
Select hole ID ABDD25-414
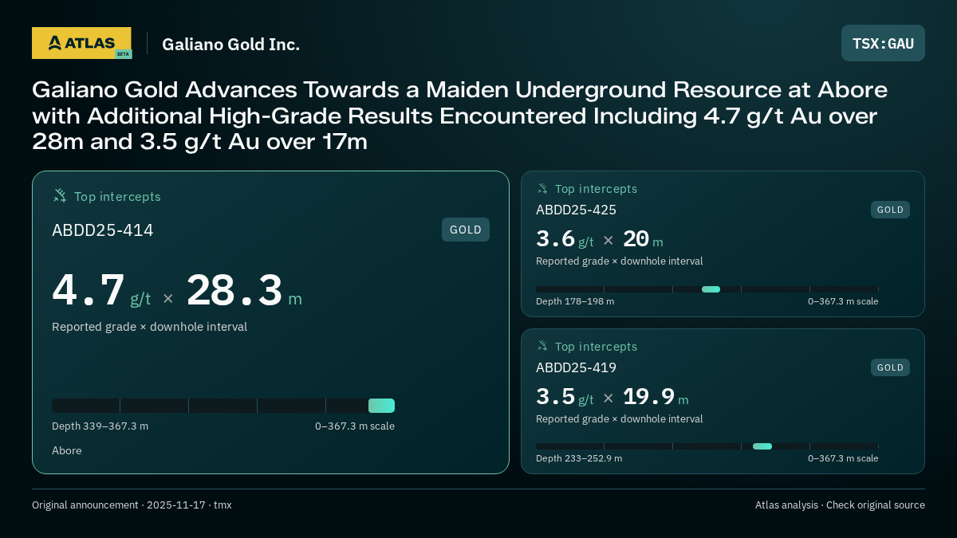103,230
